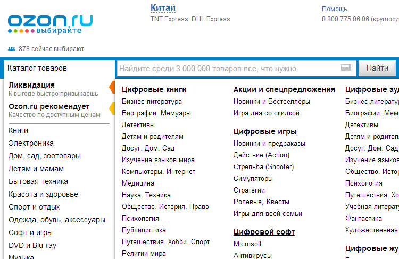Select Красота и здоровье category
The image size is (399, 259).
(43, 194)
